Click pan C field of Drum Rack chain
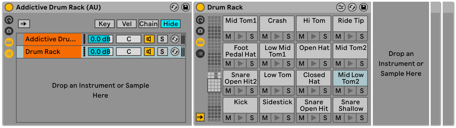Viewport: 456px width, 128px height. pos(129,52)
